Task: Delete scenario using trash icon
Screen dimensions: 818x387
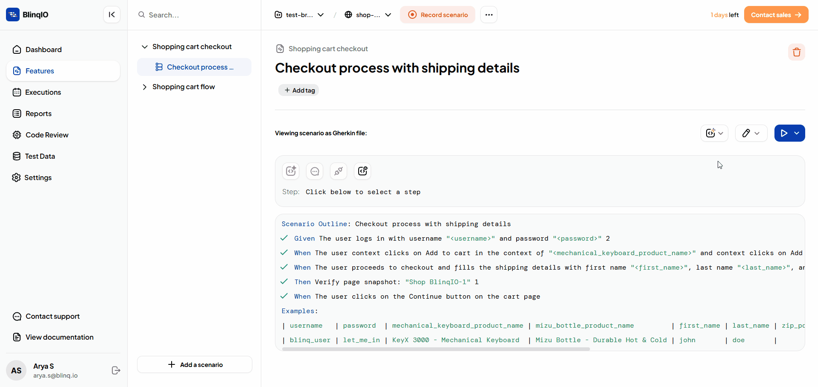Action: point(797,52)
